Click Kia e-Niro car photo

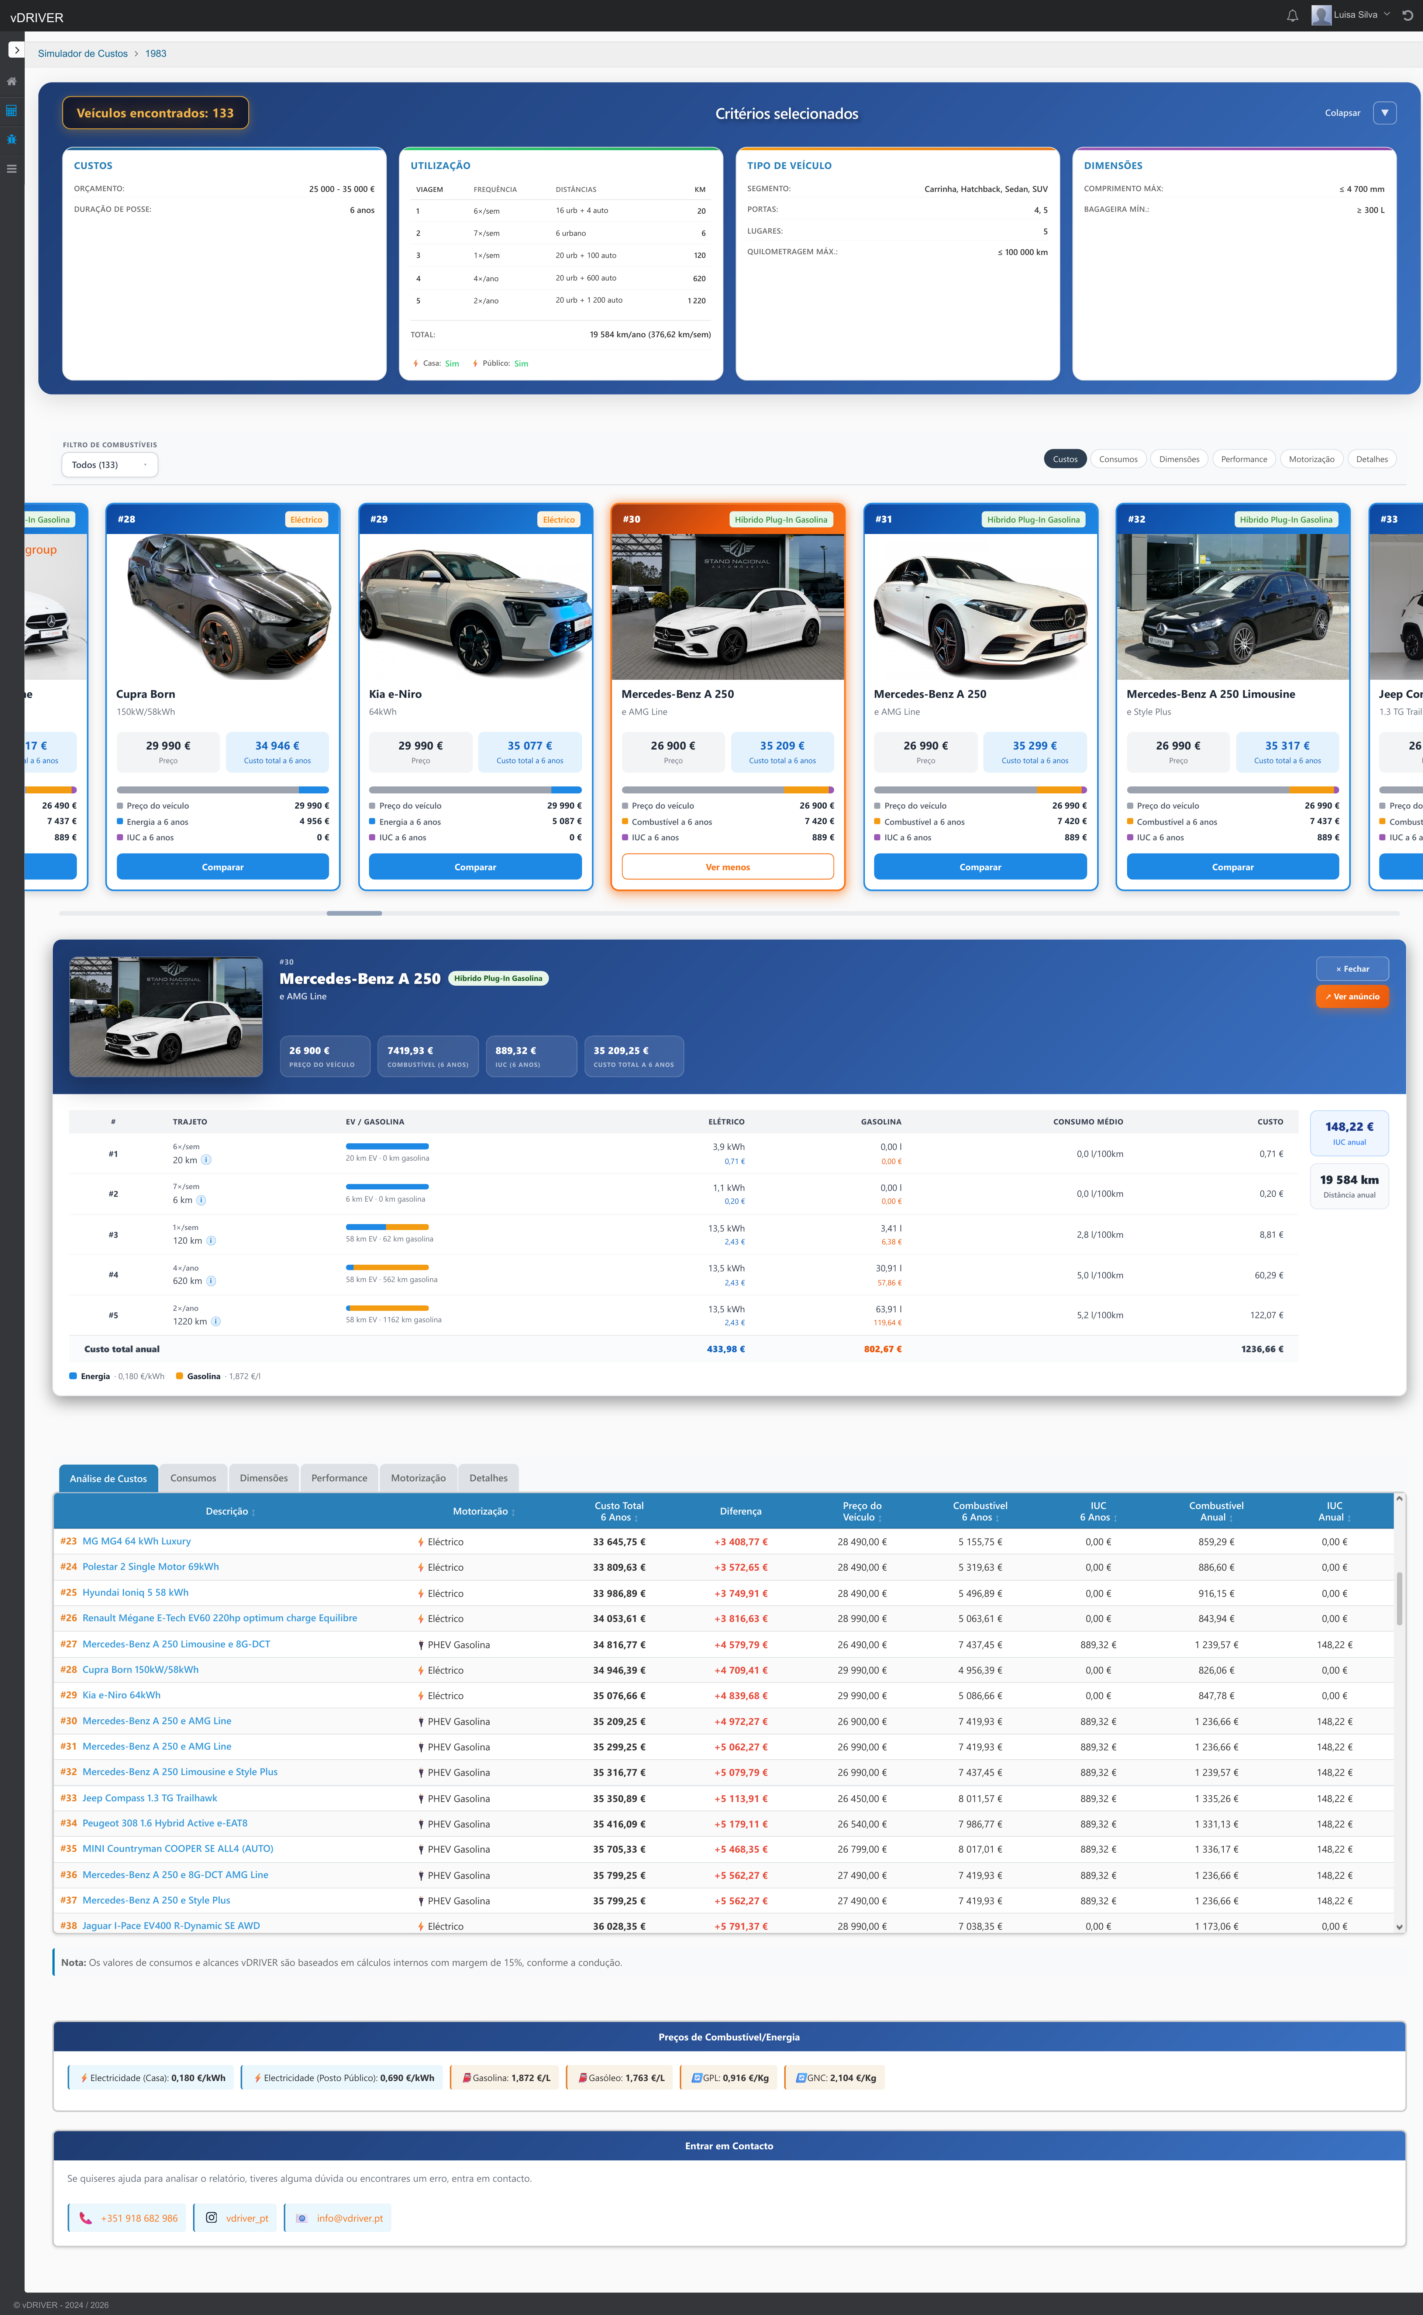click(475, 607)
